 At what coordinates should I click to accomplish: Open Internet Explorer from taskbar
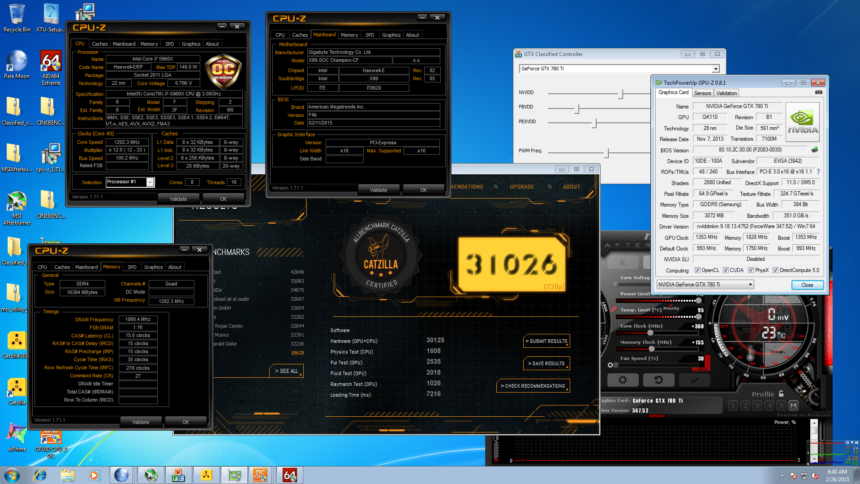click(40, 475)
